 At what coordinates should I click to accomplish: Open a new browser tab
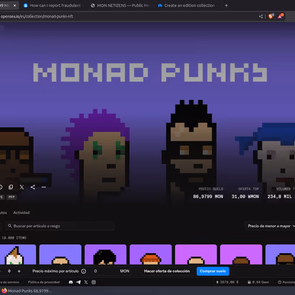coord(227,5)
